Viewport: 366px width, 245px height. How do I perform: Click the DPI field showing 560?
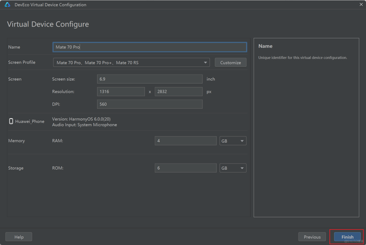[150, 104]
